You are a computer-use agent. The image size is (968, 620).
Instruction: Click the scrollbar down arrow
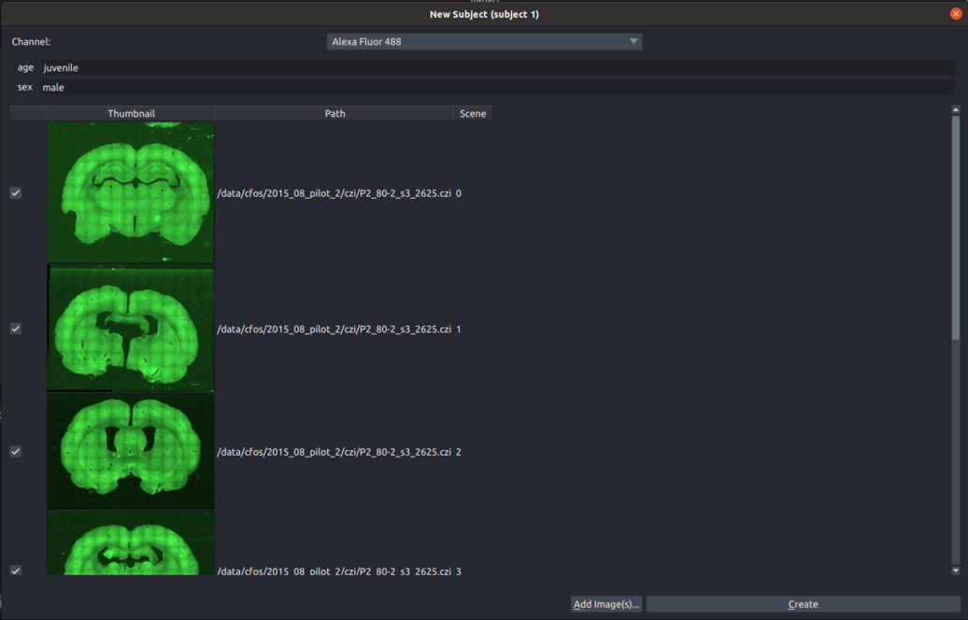[956, 571]
